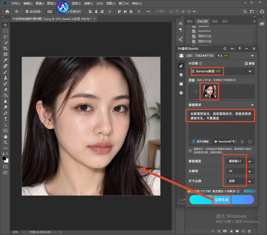The height and width of the screenshot is (235, 267).
Task: Delete the prompt with trash icon
Action: click(x=242, y=142)
